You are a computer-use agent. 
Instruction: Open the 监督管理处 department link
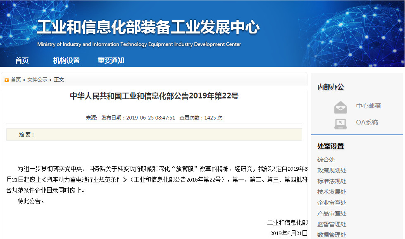coord(331,224)
